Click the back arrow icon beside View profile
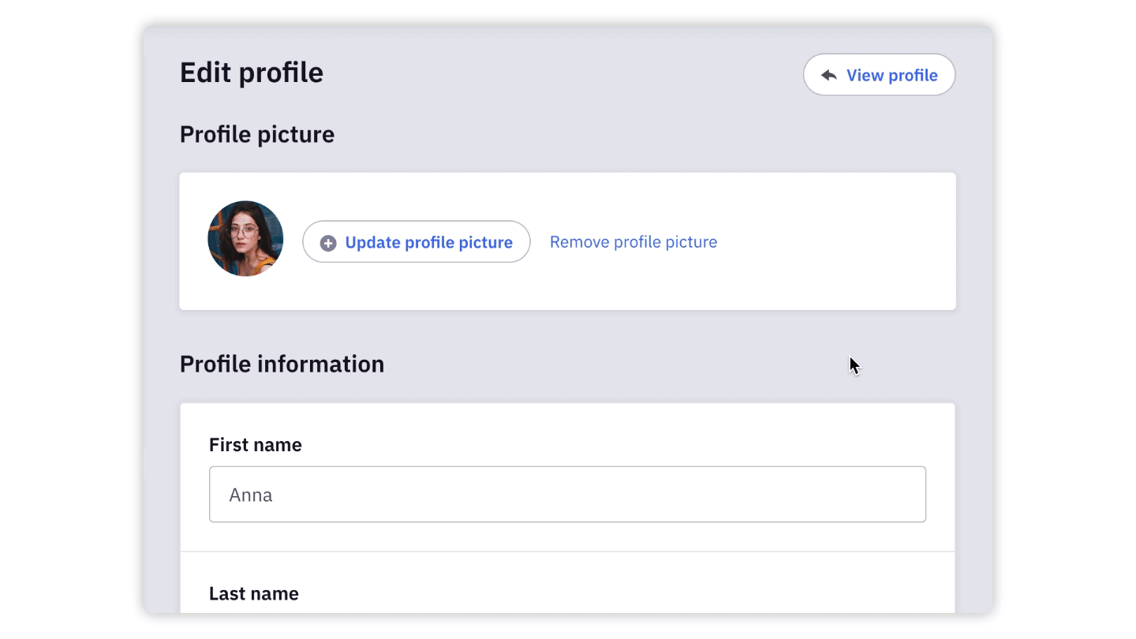Image resolution: width=1136 pixels, height=639 pixels. tap(828, 75)
